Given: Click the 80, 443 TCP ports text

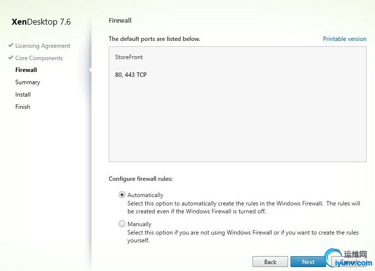Looking at the screenshot, I should click(131, 75).
